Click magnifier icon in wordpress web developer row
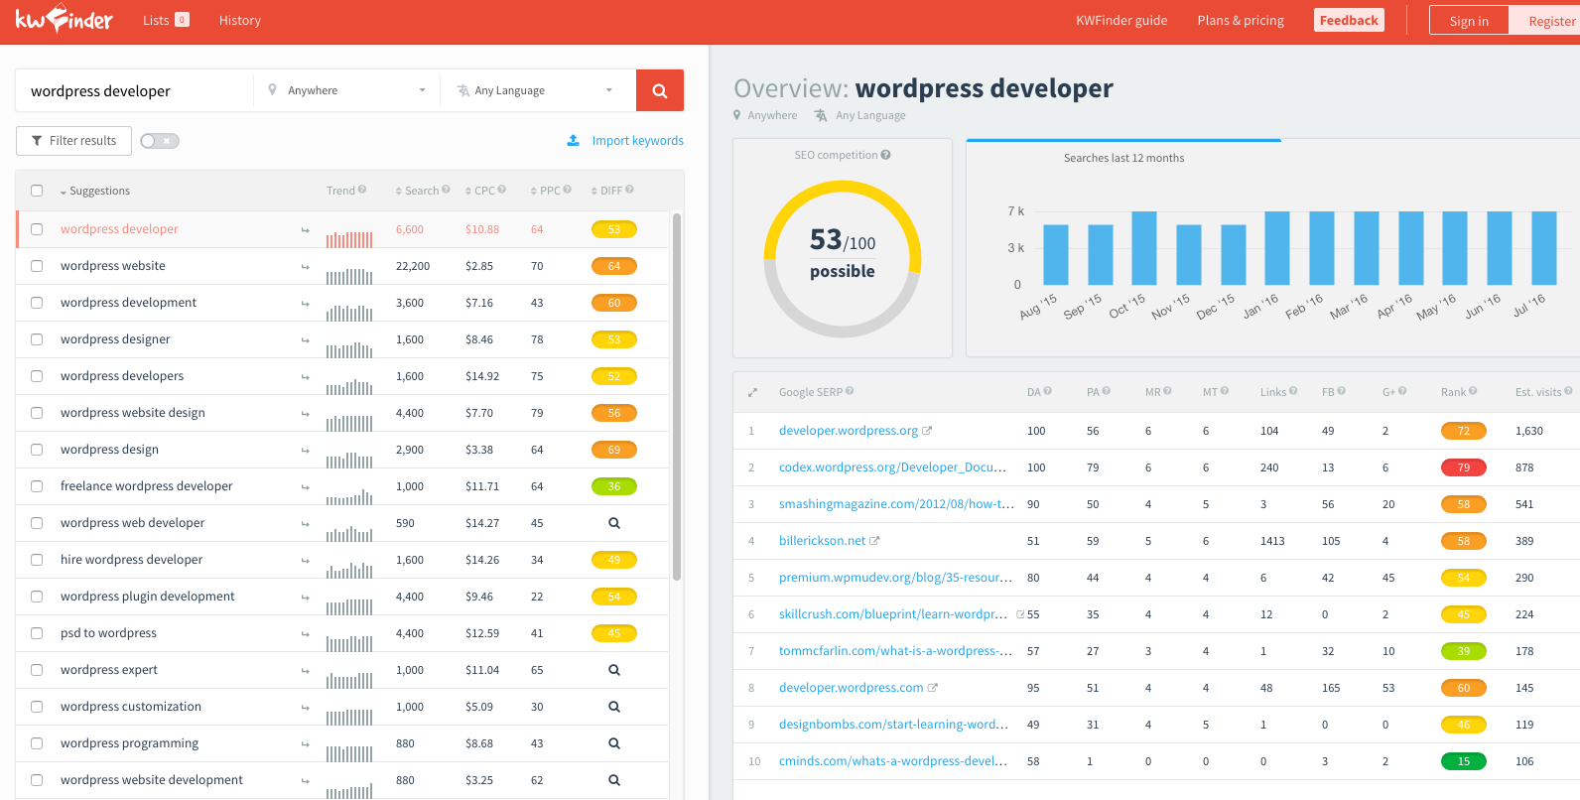The width and height of the screenshot is (1580, 800). 613,523
